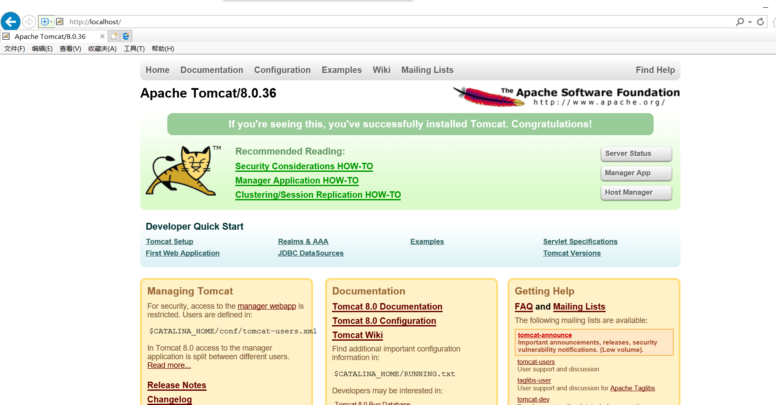Image resolution: width=776 pixels, height=405 pixels.
Task: Open Clustering/Session Replication HOW-TO link
Action: click(318, 195)
